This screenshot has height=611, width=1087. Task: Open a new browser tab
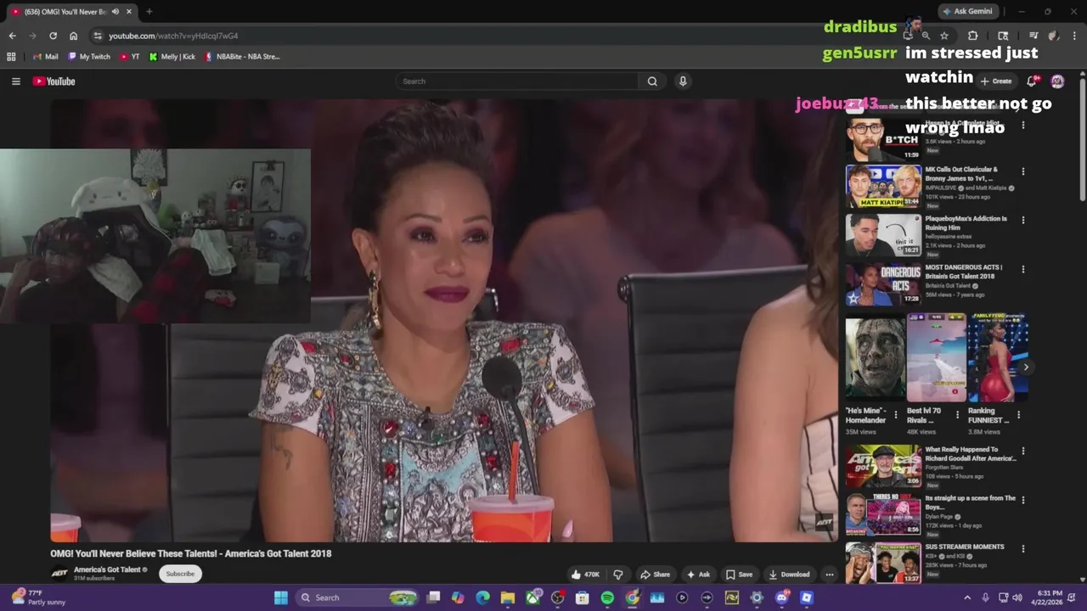149,12
